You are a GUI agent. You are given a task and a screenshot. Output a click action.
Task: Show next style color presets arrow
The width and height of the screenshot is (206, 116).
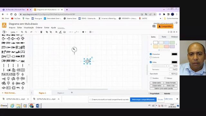pyautogui.click(x=176, y=44)
